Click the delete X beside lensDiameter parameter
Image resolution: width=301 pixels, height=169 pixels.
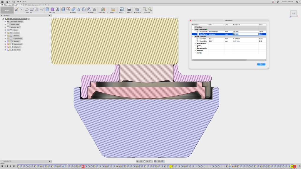(207, 32)
